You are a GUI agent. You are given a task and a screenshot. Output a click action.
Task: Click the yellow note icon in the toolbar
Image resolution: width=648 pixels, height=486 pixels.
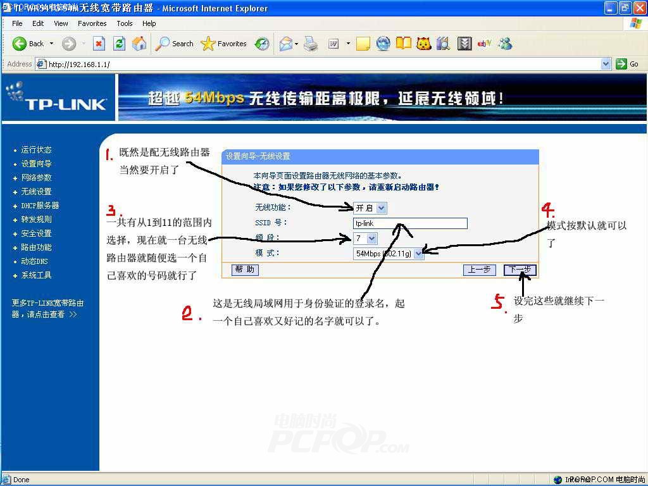click(x=363, y=44)
